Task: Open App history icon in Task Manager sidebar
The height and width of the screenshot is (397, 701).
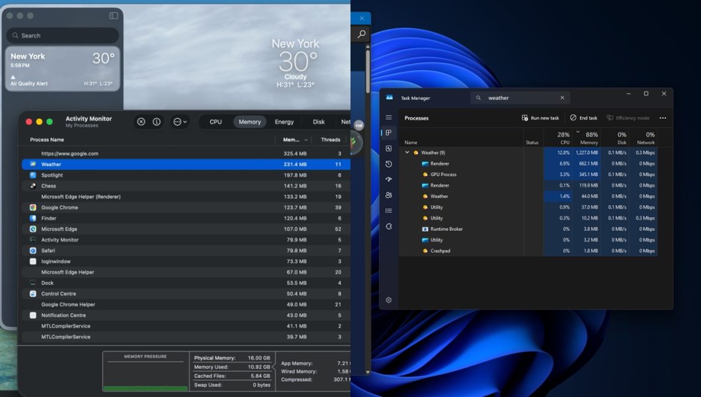Action: click(x=388, y=164)
